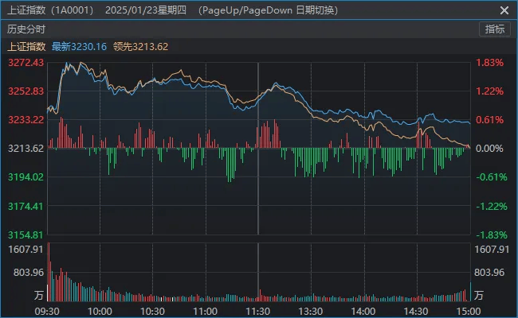
Task: Click the 09:30 time axis marker
Action: pos(49,309)
